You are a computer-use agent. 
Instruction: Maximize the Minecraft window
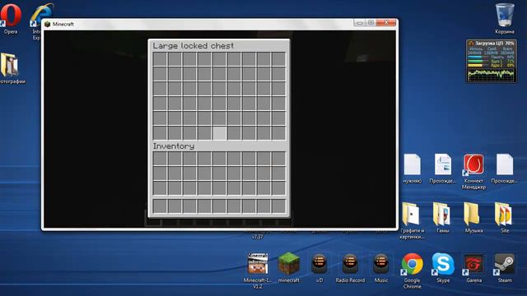[371, 22]
